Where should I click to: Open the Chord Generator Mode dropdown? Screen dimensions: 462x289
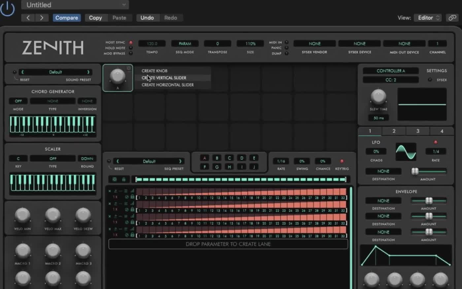18,101
